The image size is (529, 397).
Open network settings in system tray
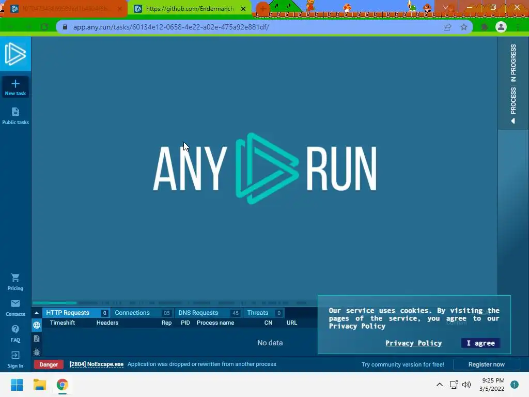click(454, 385)
